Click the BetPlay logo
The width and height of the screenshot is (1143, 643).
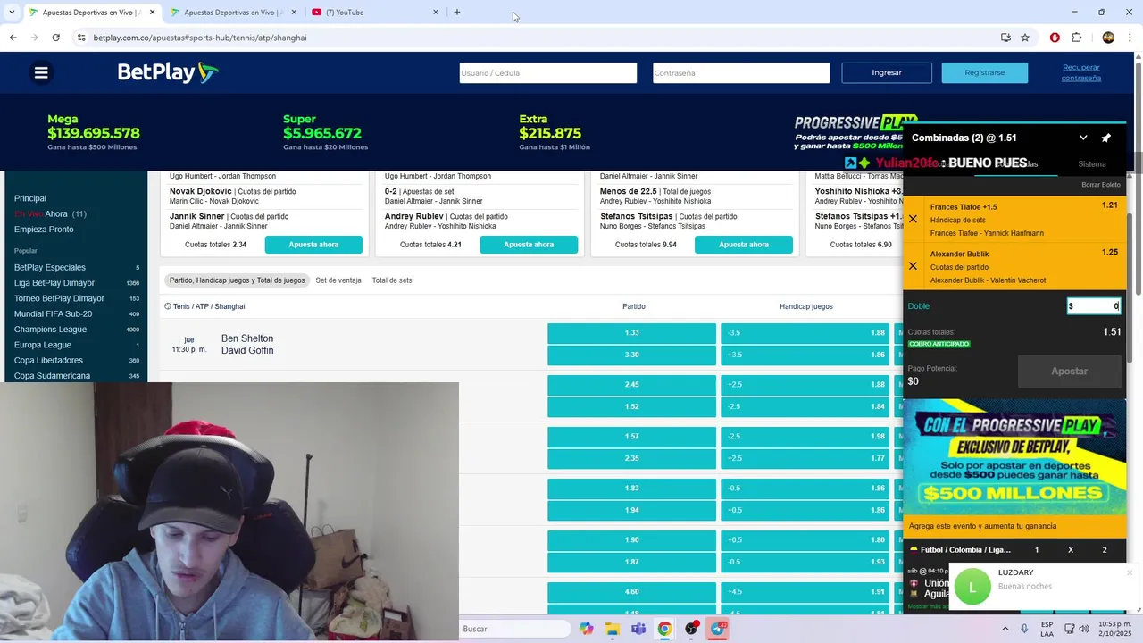pos(168,72)
